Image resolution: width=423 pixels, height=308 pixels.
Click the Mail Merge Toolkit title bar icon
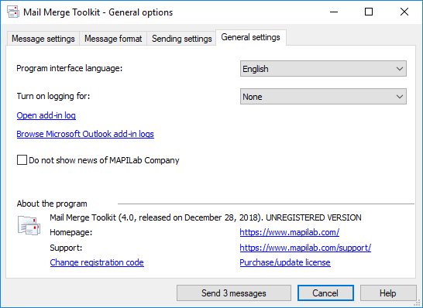pyautogui.click(x=13, y=12)
